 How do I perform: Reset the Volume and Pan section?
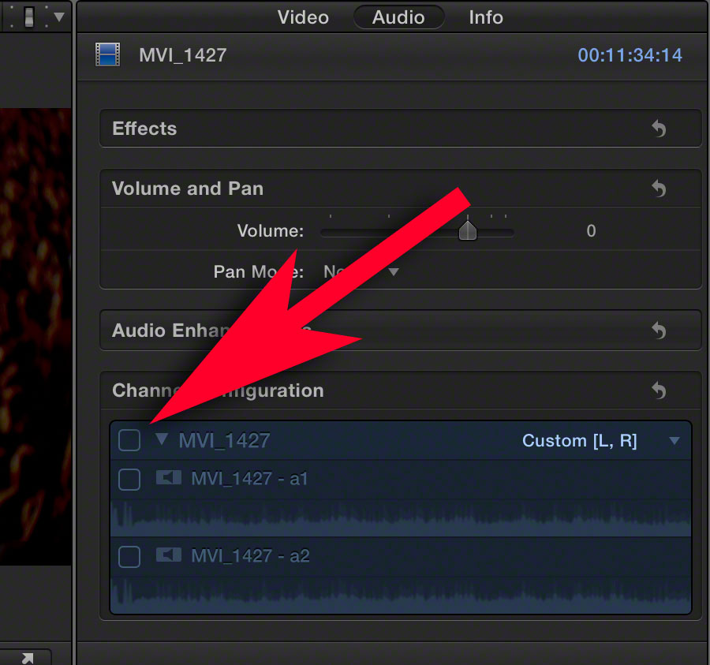click(659, 189)
